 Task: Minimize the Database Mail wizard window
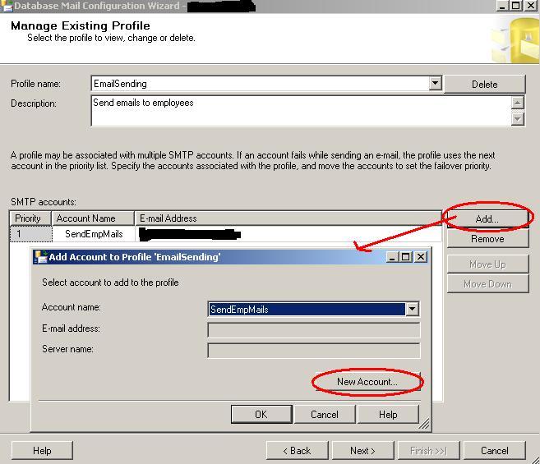502,6
